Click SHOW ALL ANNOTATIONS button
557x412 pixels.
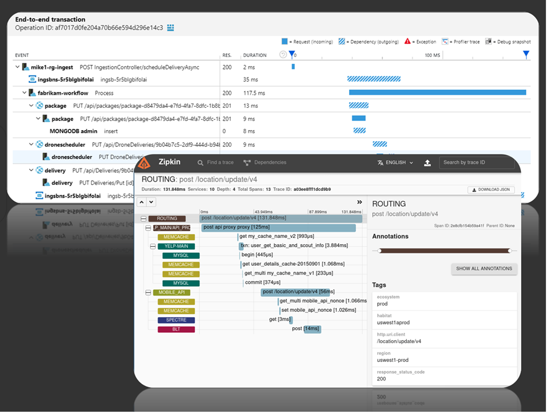(484, 269)
